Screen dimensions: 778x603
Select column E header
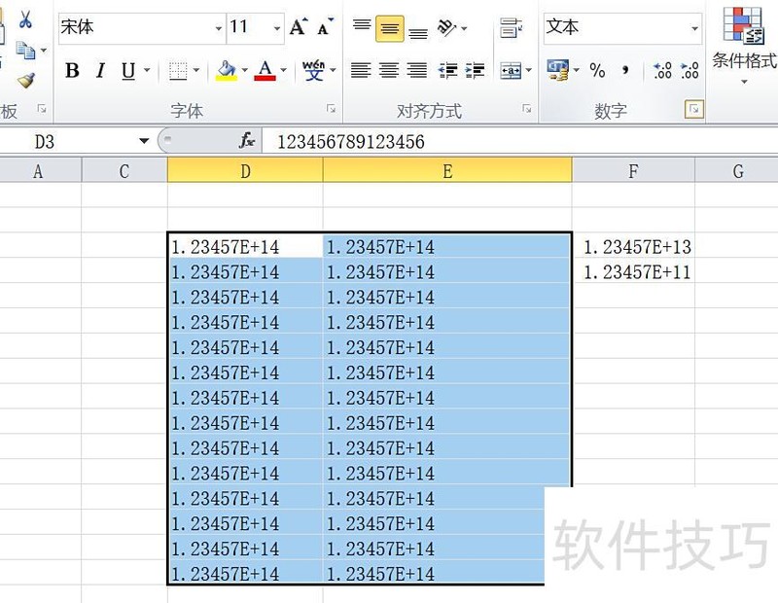pyautogui.click(x=447, y=171)
